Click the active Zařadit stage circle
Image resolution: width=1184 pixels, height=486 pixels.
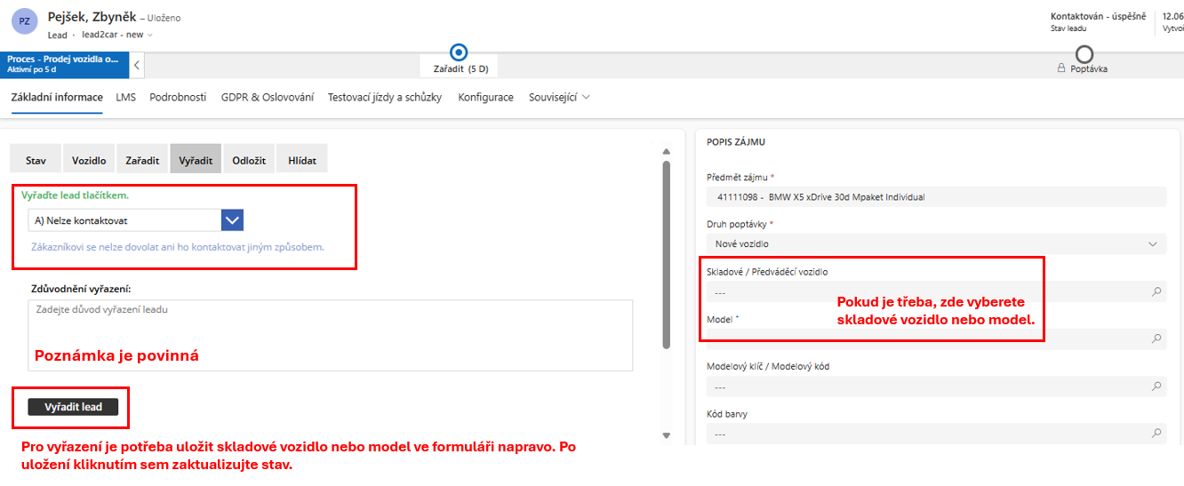click(460, 52)
